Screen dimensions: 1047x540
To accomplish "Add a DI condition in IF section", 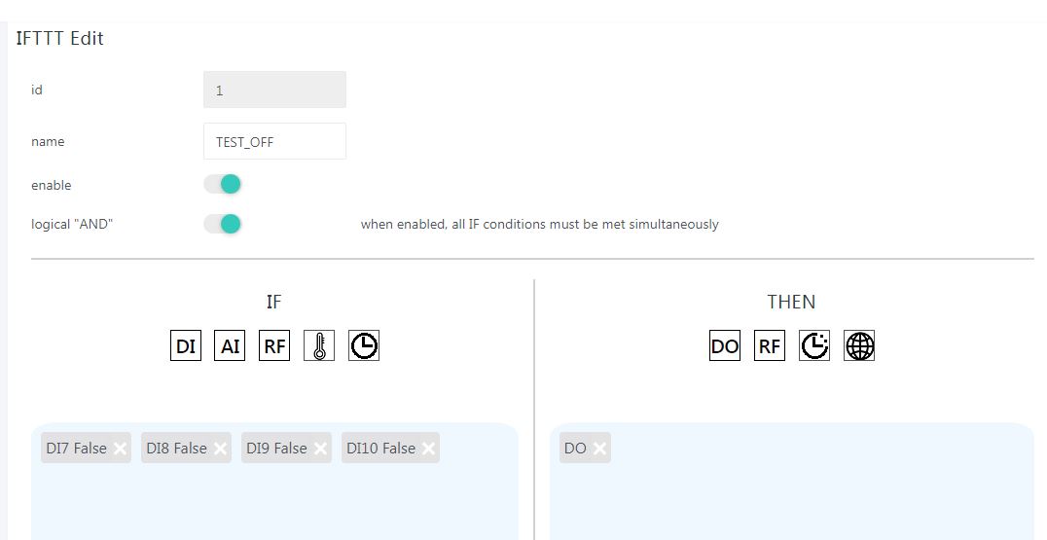I will tap(186, 345).
